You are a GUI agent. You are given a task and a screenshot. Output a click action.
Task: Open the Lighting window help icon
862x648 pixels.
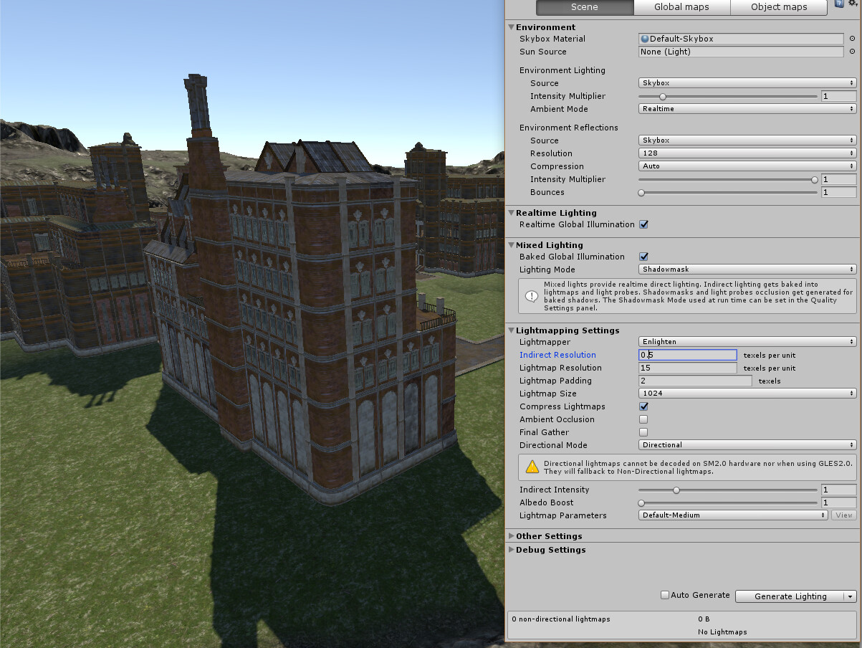[x=838, y=3]
